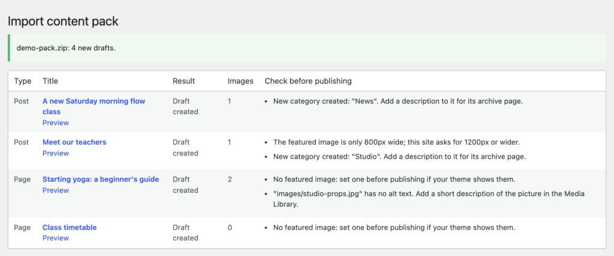The width and height of the screenshot is (614, 256).
Task: Open the 'Meet our teachers' title link
Action: (x=74, y=142)
